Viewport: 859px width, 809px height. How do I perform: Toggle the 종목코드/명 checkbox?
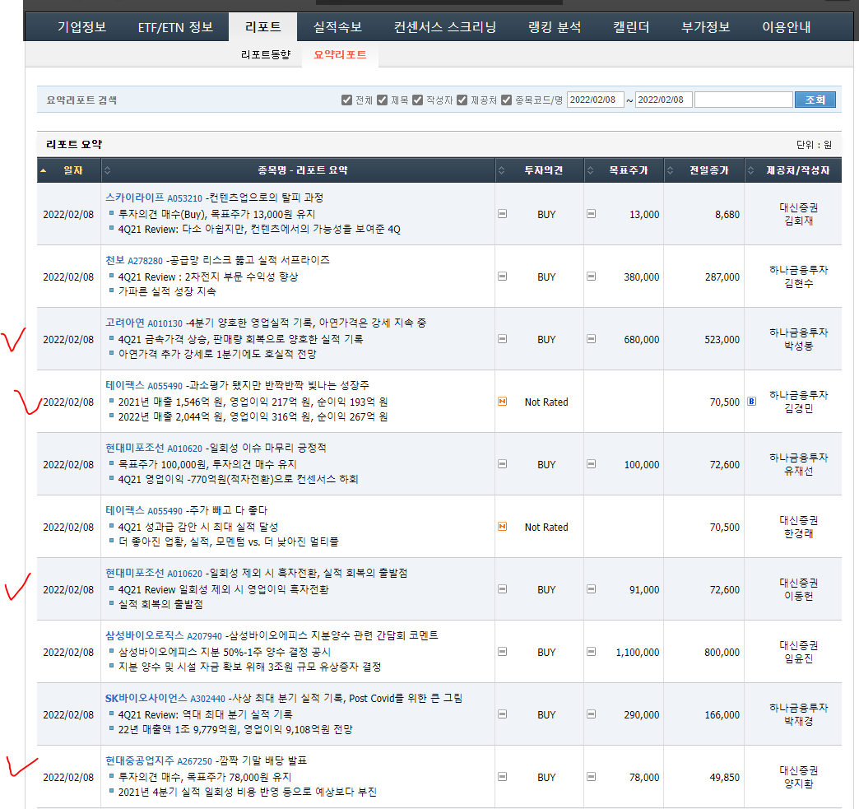pos(506,100)
